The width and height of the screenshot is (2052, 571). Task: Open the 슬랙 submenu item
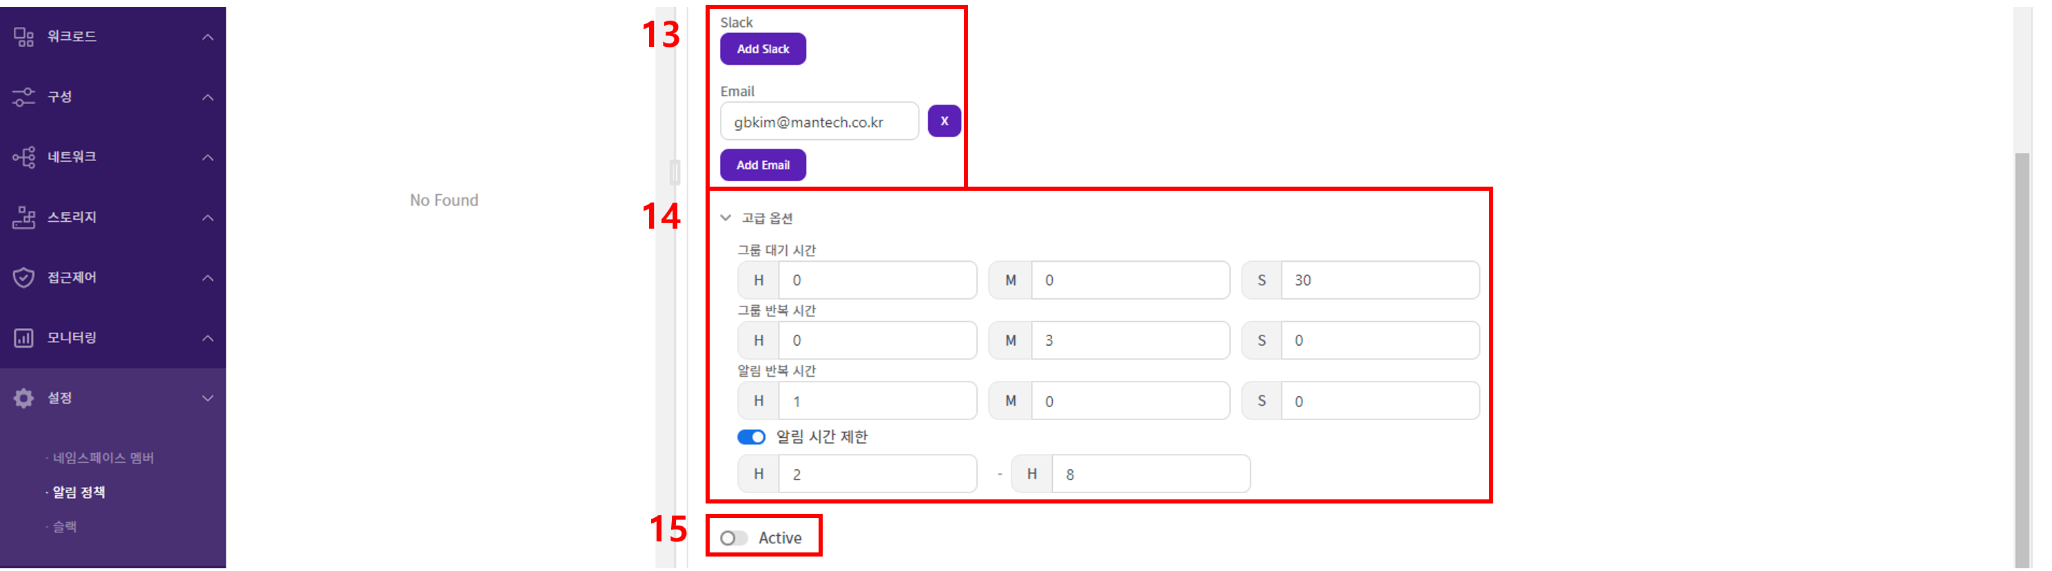tap(65, 526)
